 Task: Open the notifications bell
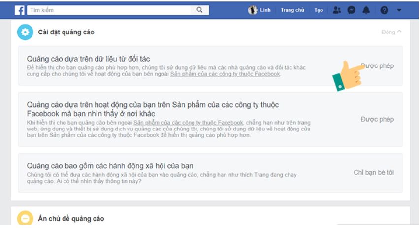click(x=366, y=10)
